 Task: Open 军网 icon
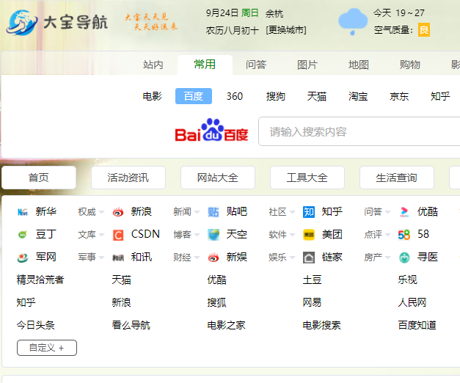(x=23, y=258)
